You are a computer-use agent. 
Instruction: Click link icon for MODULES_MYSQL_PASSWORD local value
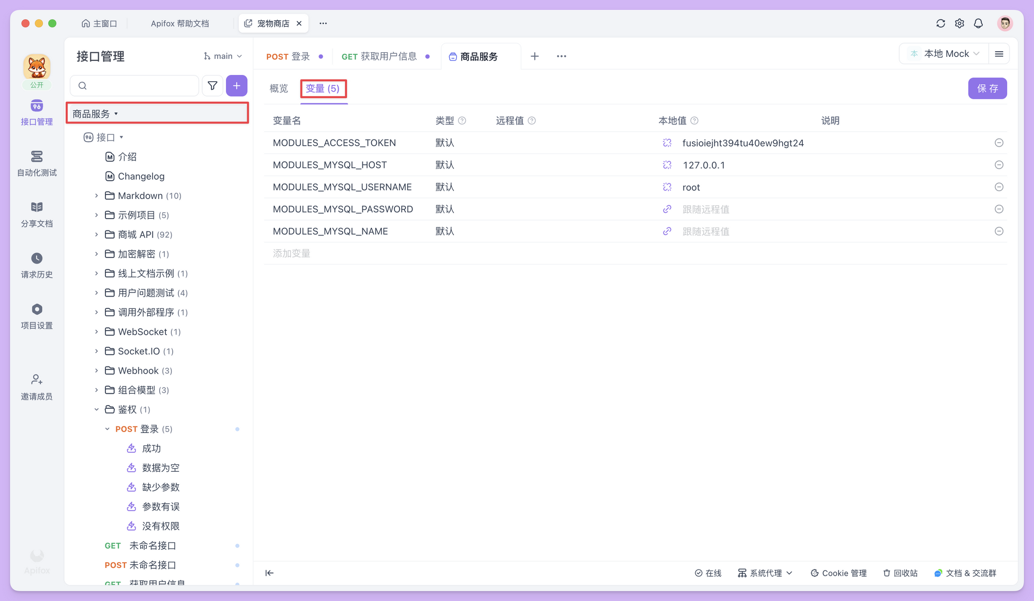(x=667, y=209)
